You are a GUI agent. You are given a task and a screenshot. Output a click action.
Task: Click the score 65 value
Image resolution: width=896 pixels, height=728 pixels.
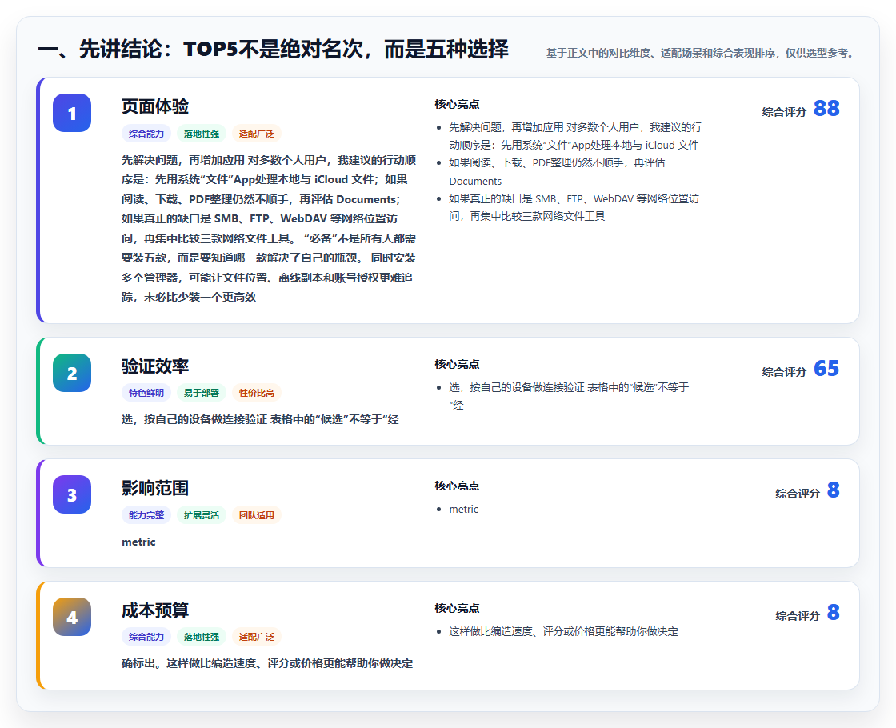pos(826,368)
